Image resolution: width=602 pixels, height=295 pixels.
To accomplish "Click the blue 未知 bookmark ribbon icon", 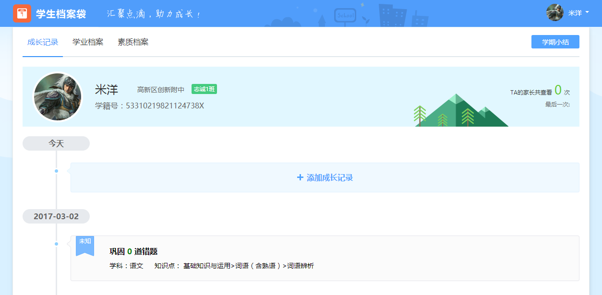I will pyautogui.click(x=85, y=246).
